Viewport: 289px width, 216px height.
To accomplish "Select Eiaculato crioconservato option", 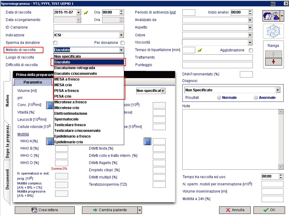I will [89, 74].
